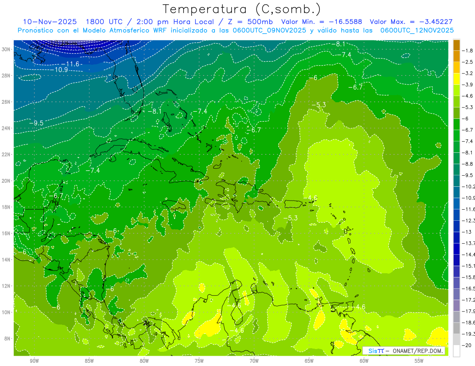Click the 'ONAMET/REP.DOM.' credit label

click(x=417, y=351)
